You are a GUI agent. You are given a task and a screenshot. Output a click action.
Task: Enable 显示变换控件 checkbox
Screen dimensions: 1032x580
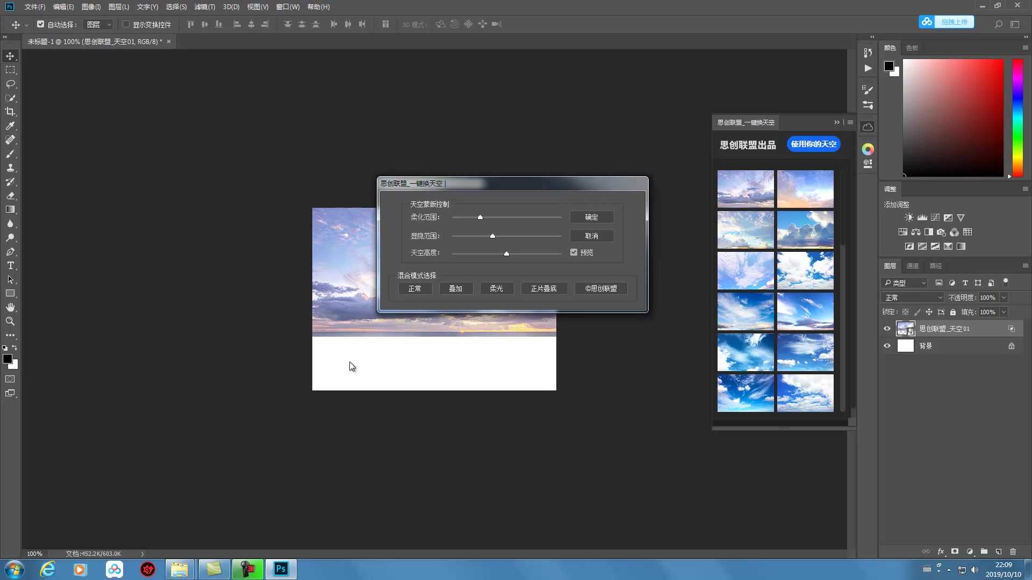(126, 24)
